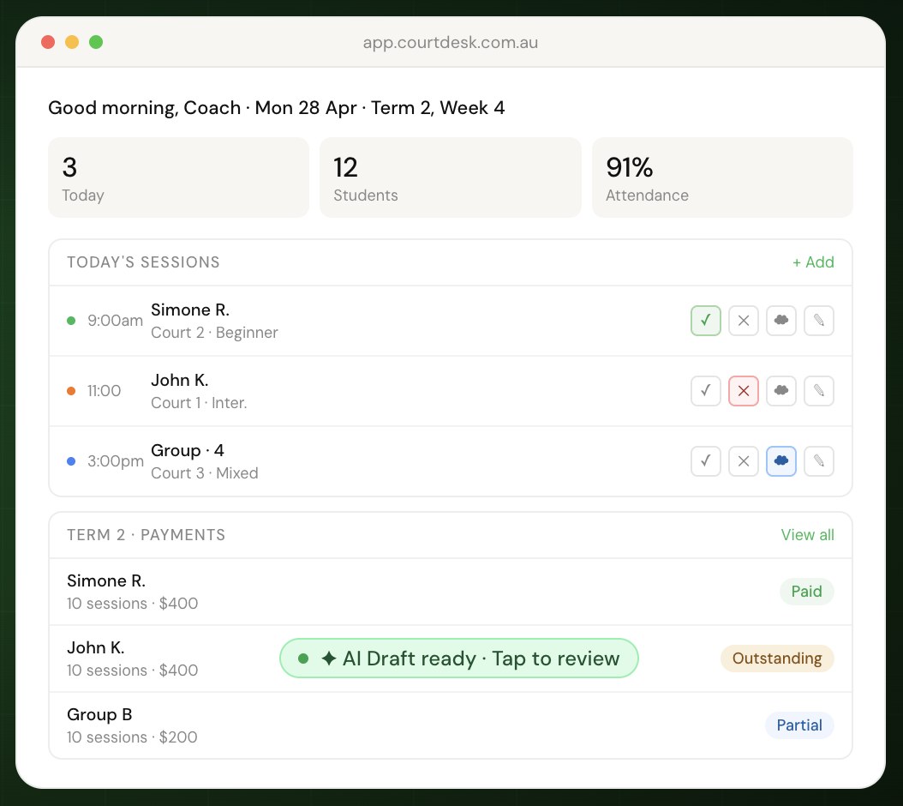Mark Simone R. session as absent

point(744,321)
